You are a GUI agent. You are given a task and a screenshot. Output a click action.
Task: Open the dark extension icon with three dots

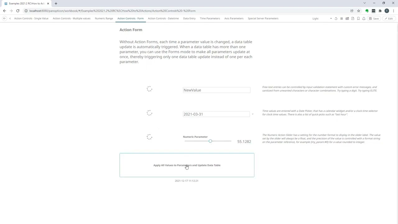(373, 11)
